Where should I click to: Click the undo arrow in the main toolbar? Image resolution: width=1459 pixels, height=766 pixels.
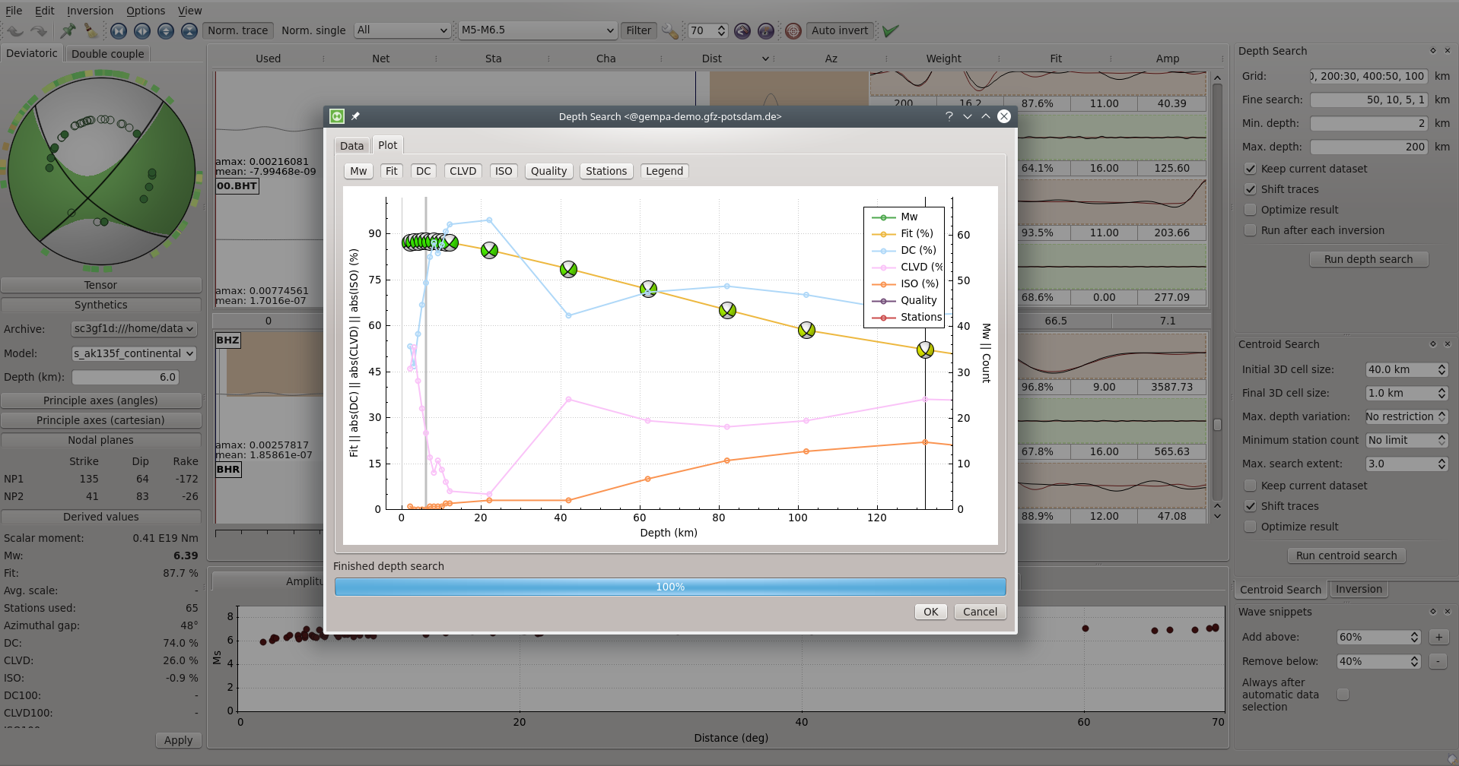pyautogui.click(x=15, y=30)
